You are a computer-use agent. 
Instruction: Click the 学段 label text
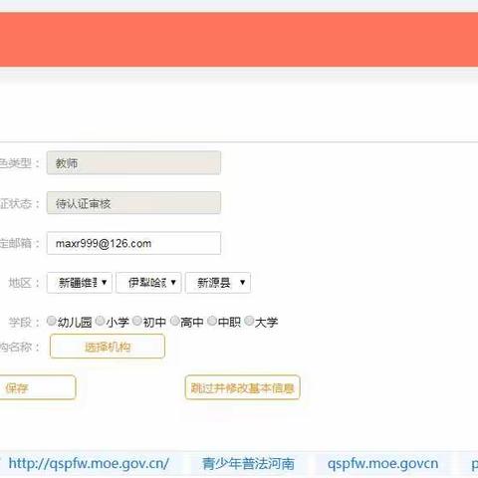click(x=20, y=322)
